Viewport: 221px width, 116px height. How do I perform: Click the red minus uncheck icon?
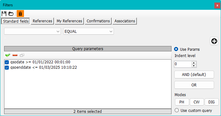15,55
